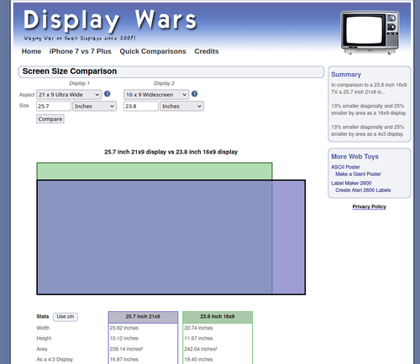Open the Privacy Policy link
The height and width of the screenshot is (364, 420).
pos(369,206)
